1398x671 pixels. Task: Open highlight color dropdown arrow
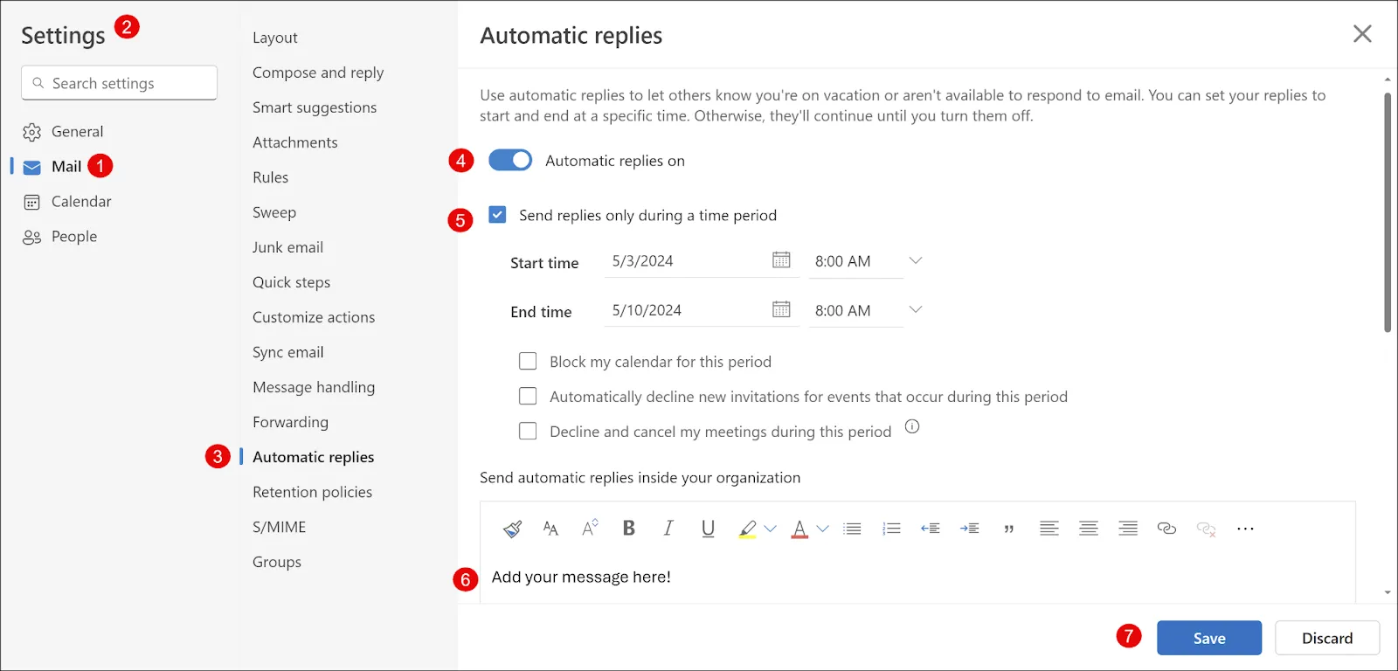[x=770, y=529]
